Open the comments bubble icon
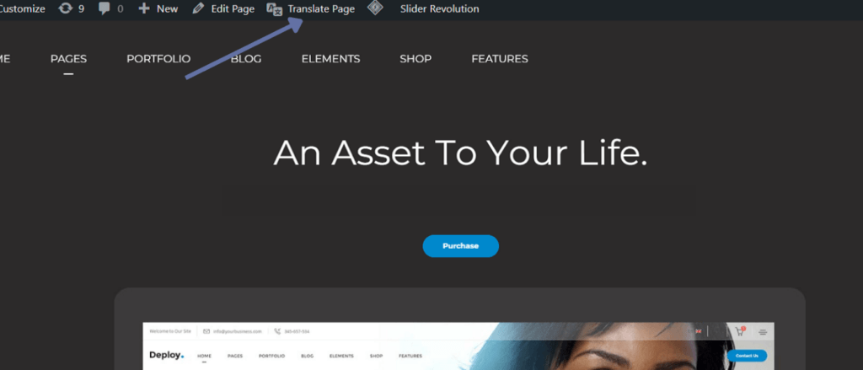Screen dimensions: 863x370 [x=104, y=8]
